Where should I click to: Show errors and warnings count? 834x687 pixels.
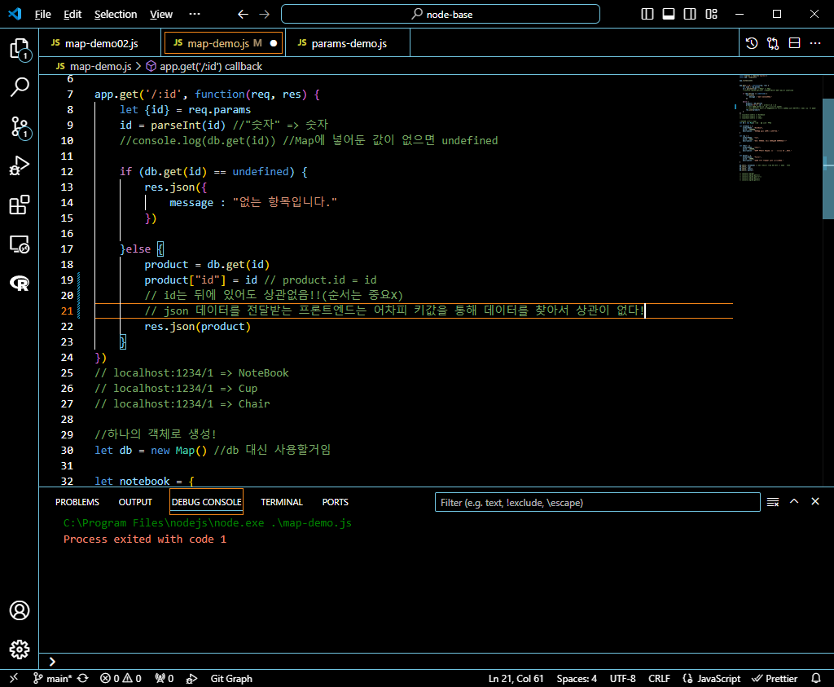121,679
